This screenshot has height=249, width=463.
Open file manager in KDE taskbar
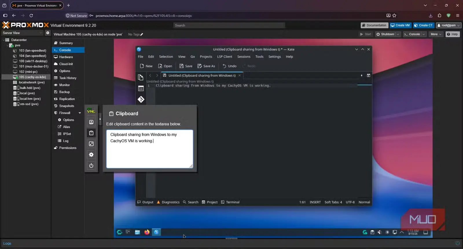click(x=137, y=232)
